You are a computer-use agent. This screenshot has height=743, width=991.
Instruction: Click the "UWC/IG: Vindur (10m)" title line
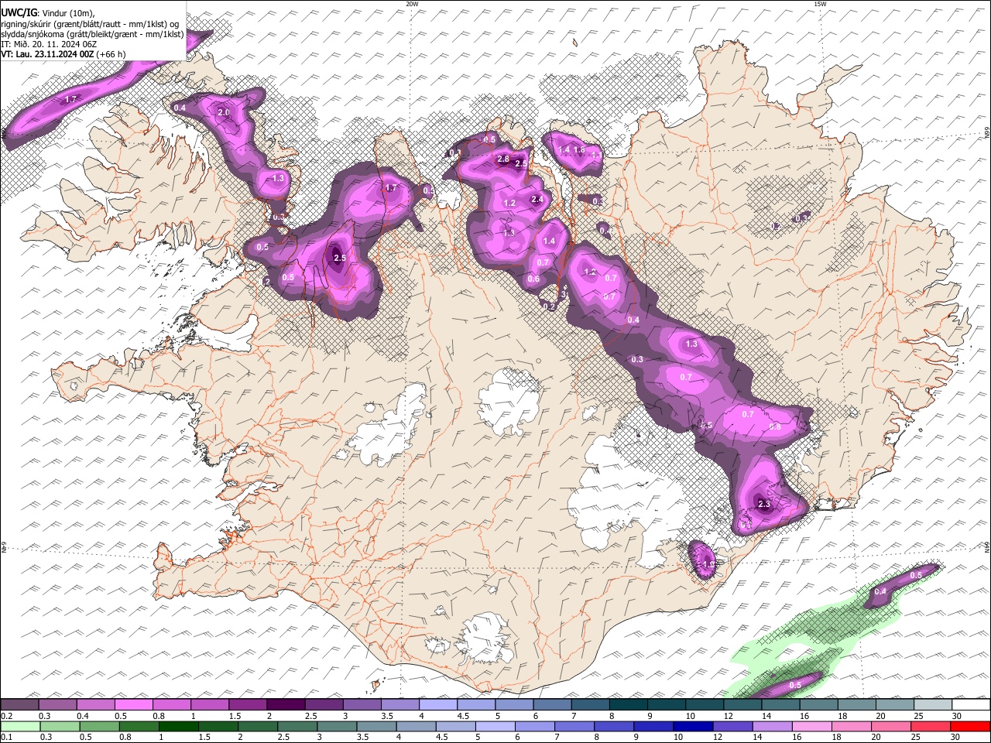(x=48, y=12)
